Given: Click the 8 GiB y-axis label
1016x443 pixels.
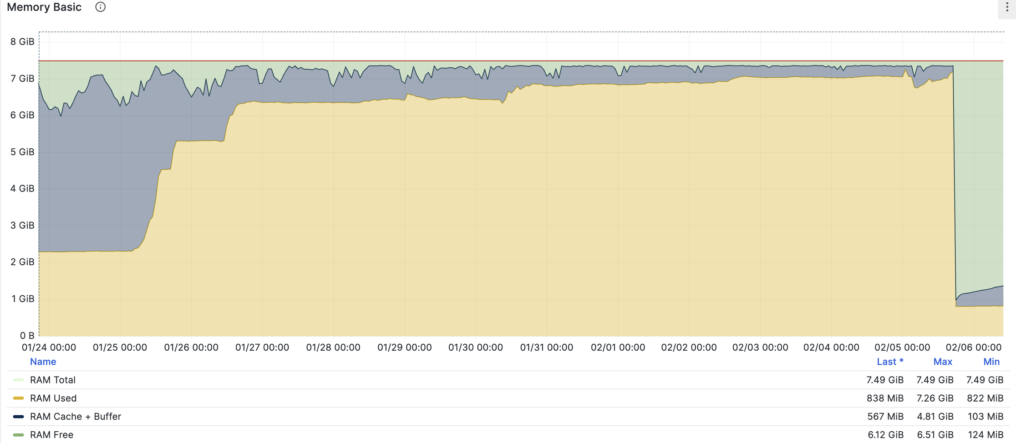Looking at the screenshot, I should [22, 42].
